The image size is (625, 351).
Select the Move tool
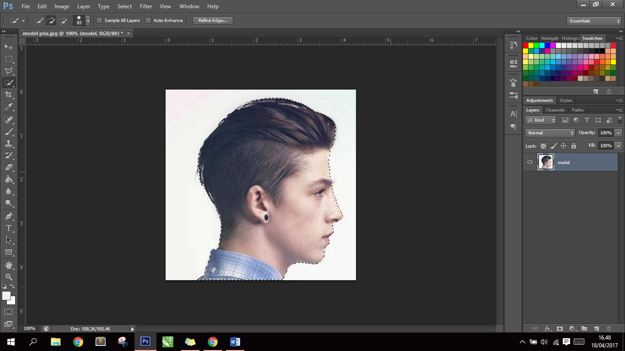pyautogui.click(x=8, y=48)
